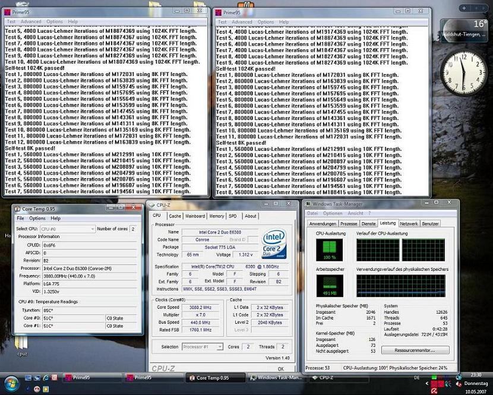Viewport: 493px width, 395px height.
Task: Open Test menu in right Prime95 window
Action: click(x=222, y=22)
